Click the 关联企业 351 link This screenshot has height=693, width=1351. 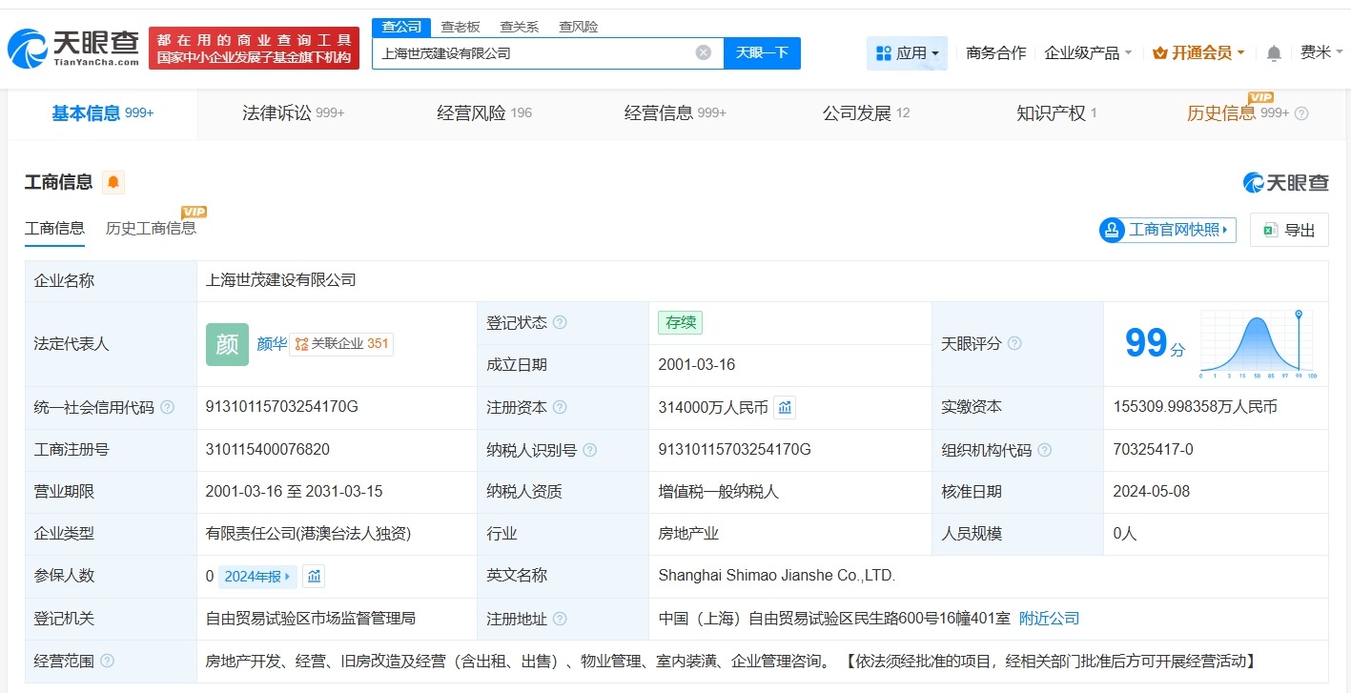click(340, 344)
